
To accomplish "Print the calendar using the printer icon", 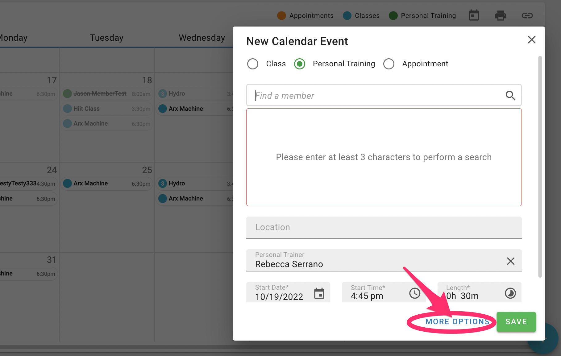I will point(501,15).
